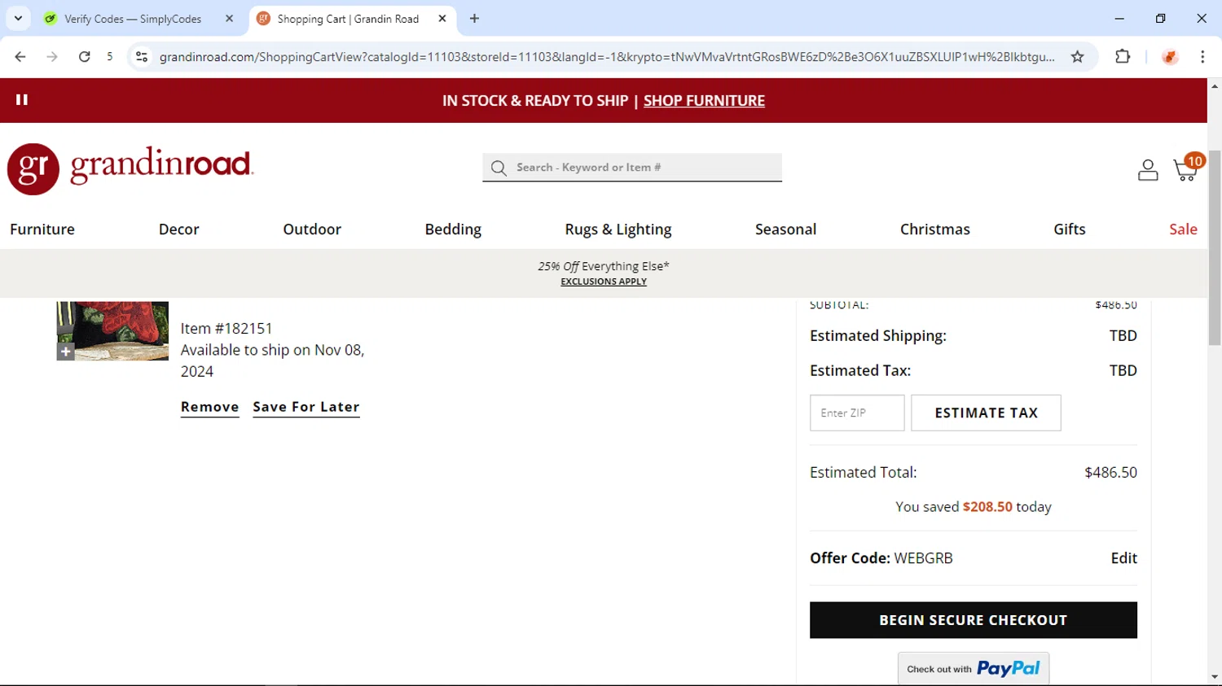Click '25% Off Everything Else*' promo text
Image resolution: width=1222 pixels, height=686 pixels.
pos(604,266)
